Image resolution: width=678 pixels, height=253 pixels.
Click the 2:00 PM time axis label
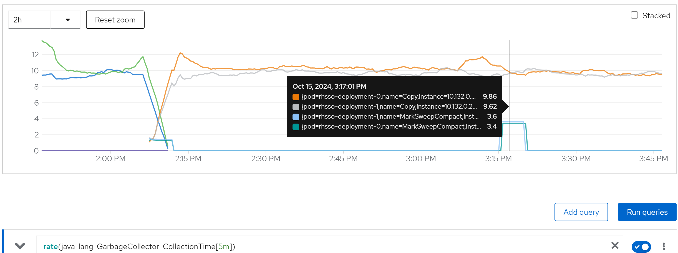110,159
